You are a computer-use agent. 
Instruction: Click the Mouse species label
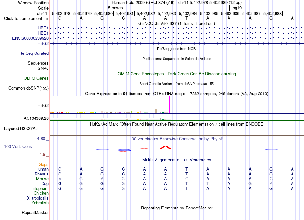(x=42, y=179)
